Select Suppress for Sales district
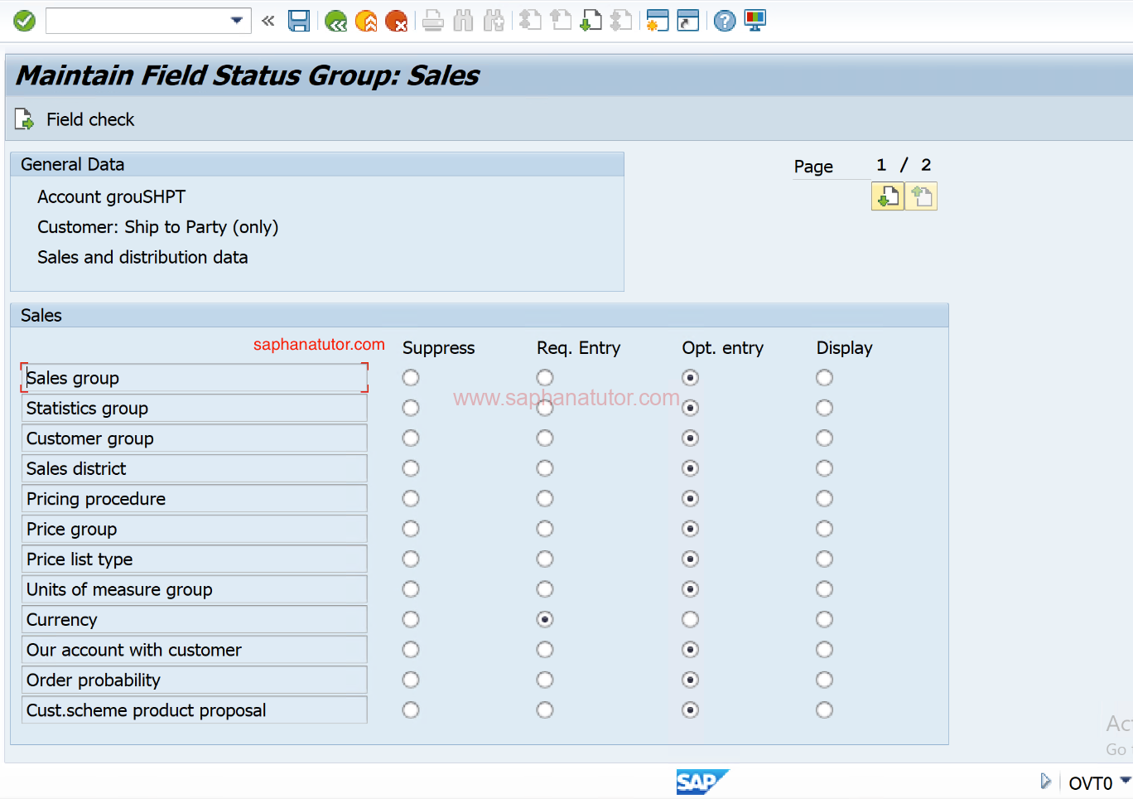The width and height of the screenshot is (1133, 799). (411, 468)
